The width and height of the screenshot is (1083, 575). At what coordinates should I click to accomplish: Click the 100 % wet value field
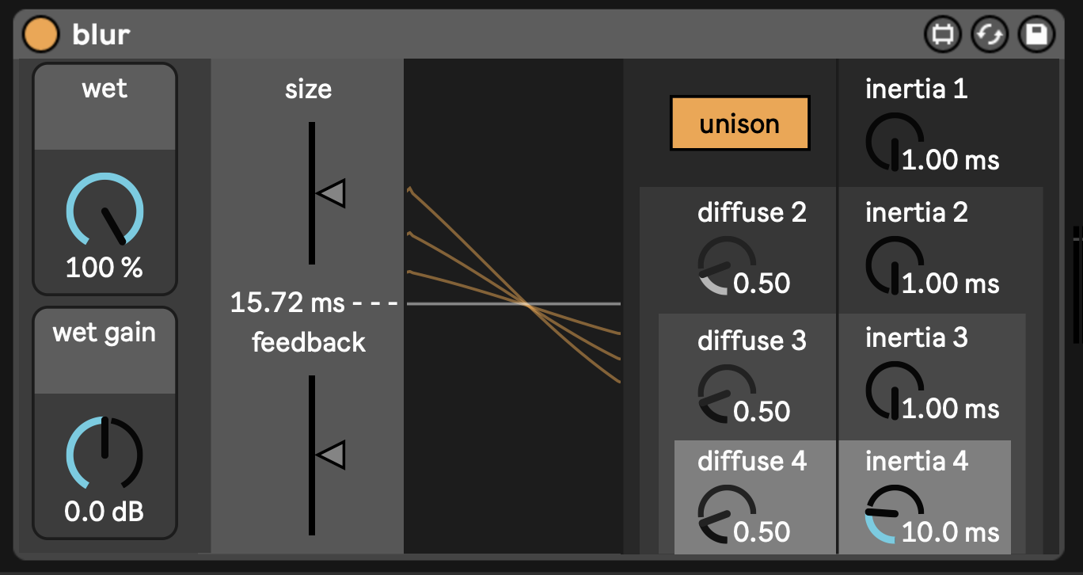point(104,268)
